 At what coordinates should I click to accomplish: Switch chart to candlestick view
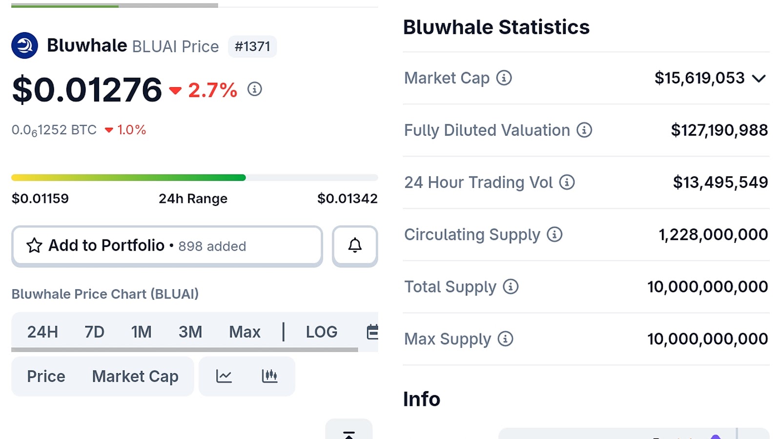point(270,376)
